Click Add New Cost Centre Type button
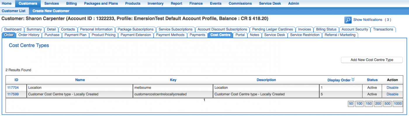Image resolution: width=409 pixels, height=116 pixels. click(372, 60)
